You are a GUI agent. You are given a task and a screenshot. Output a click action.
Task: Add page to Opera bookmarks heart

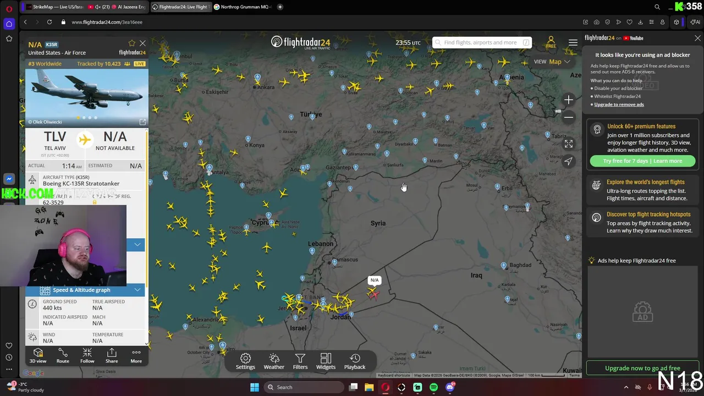coord(629,22)
